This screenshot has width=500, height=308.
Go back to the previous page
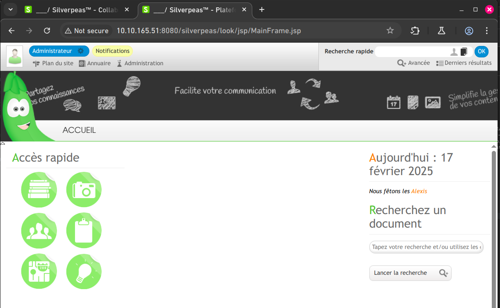pyautogui.click(x=11, y=31)
